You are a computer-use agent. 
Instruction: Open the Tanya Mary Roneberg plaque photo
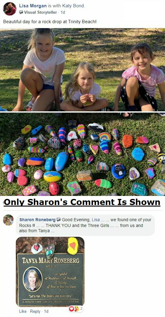50,272
